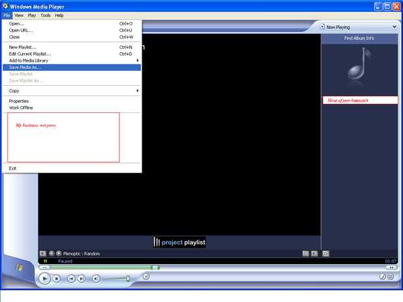Click the seek bar position thumb

pos(155,268)
